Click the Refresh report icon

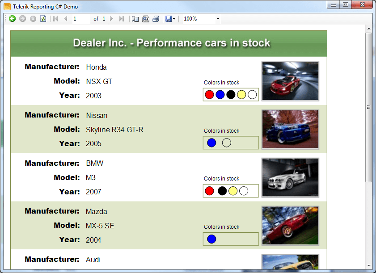[42, 19]
